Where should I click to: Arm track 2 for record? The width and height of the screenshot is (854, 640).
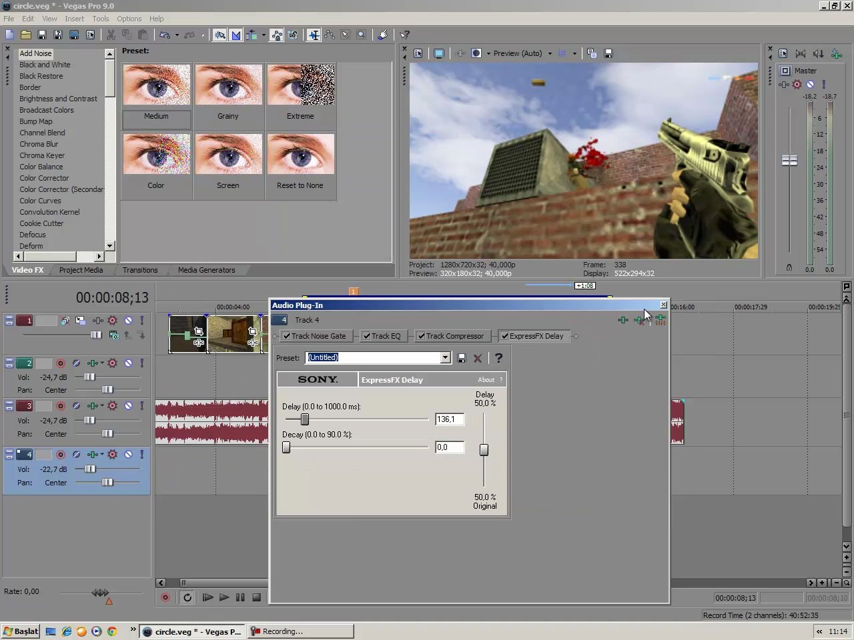coord(61,363)
